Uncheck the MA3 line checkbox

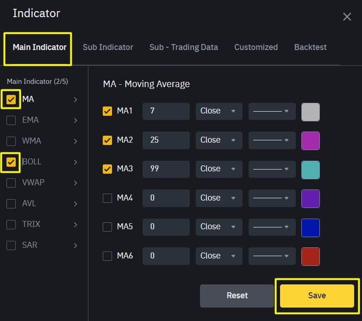click(x=107, y=169)
